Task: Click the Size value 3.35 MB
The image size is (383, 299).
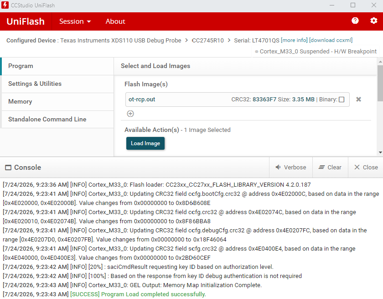Action: point(303,100)
